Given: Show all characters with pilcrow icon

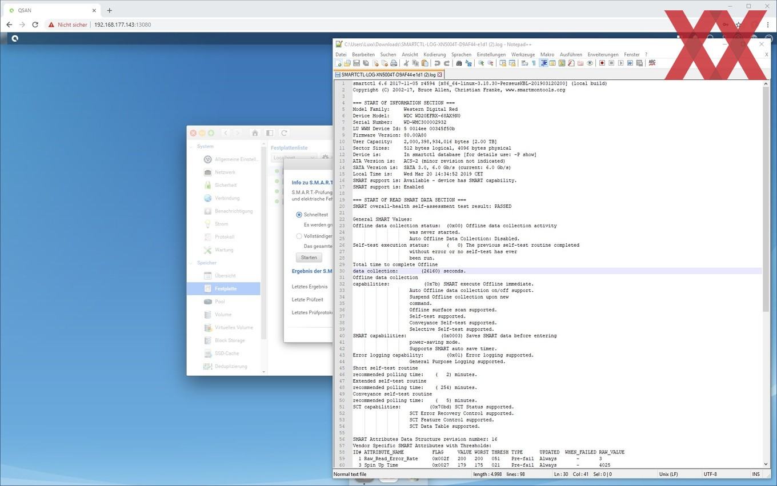Looking at the screenshot, I should click(x=534, y=63).
